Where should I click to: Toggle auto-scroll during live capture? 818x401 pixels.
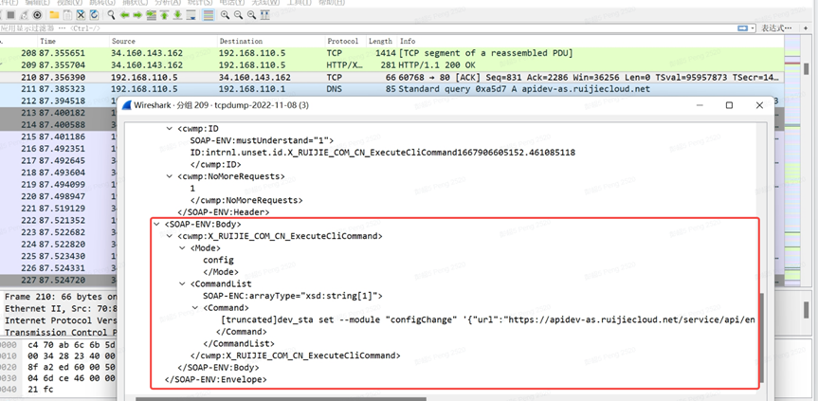tap(191, 15)
